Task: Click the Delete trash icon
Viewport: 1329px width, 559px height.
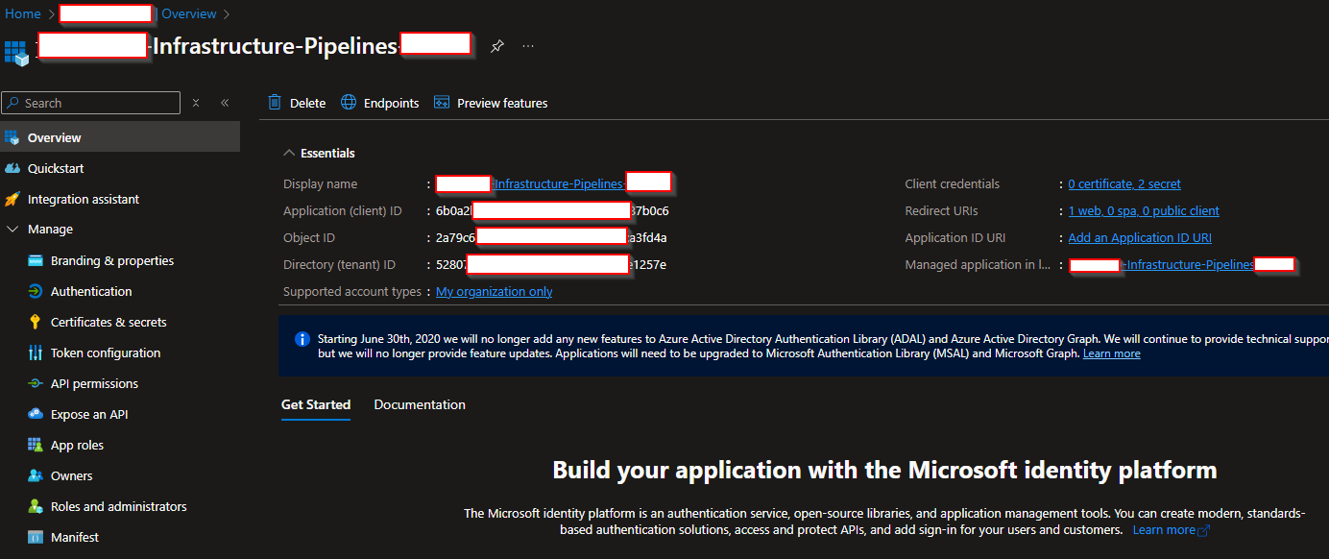Action: (275, 102)
